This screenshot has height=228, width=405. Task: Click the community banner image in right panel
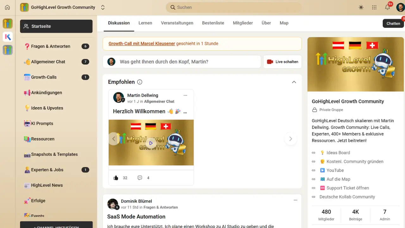pyautogui.click(x=356, y=65)
